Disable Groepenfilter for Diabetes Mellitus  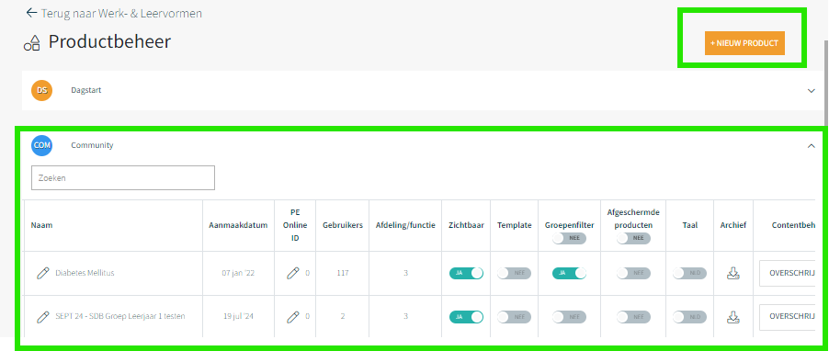click(x=570, y=273)
